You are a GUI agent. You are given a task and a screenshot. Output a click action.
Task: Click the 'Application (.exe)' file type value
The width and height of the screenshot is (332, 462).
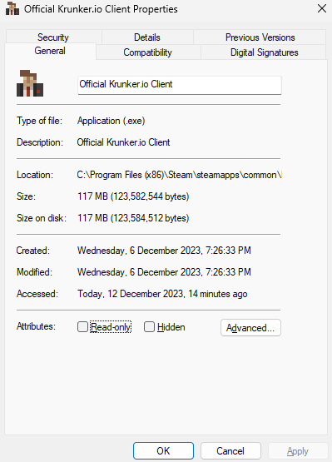111,121
